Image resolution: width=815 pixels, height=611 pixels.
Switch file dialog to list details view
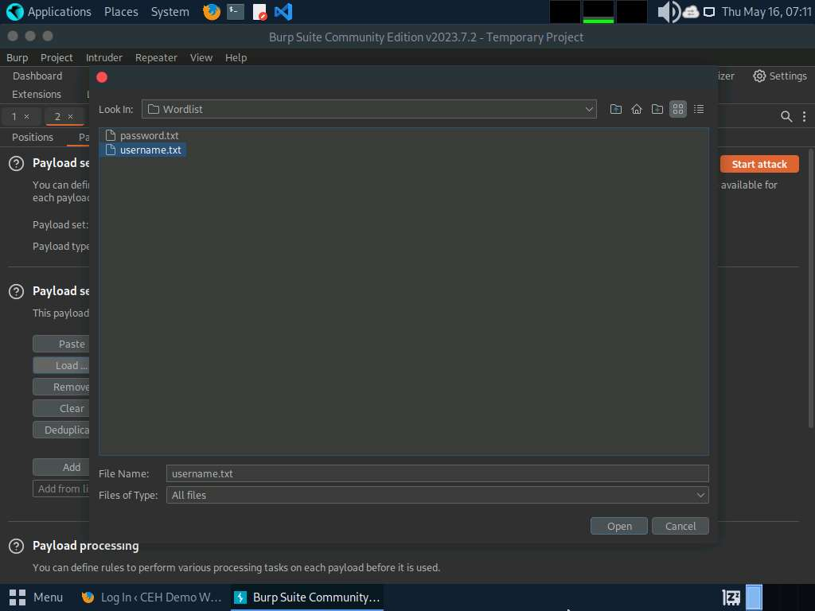[699, 109]
